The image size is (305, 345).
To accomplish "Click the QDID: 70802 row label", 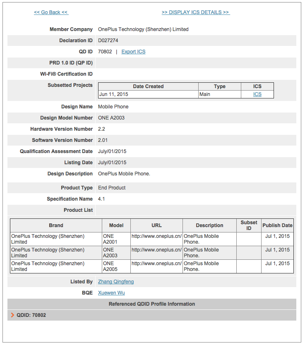I will [x=31, y=315].
